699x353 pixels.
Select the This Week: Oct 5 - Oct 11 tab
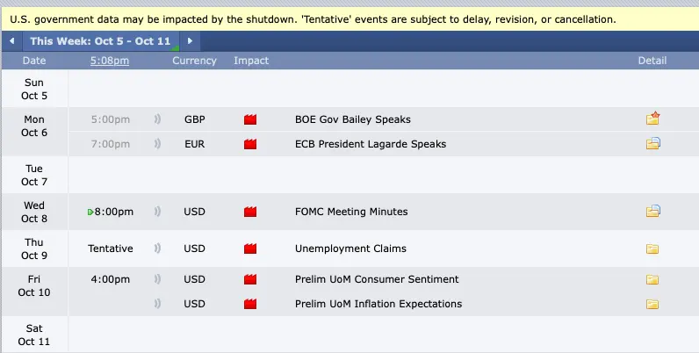pyautogui.click(x=100, y=41)
